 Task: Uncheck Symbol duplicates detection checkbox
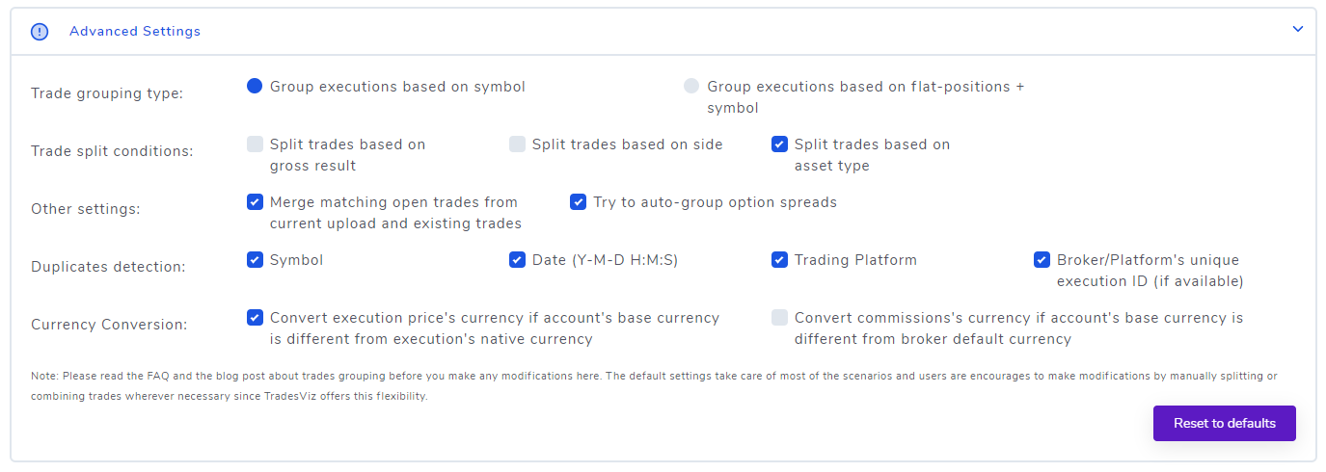pyautogui.click(x=255, y=260)
